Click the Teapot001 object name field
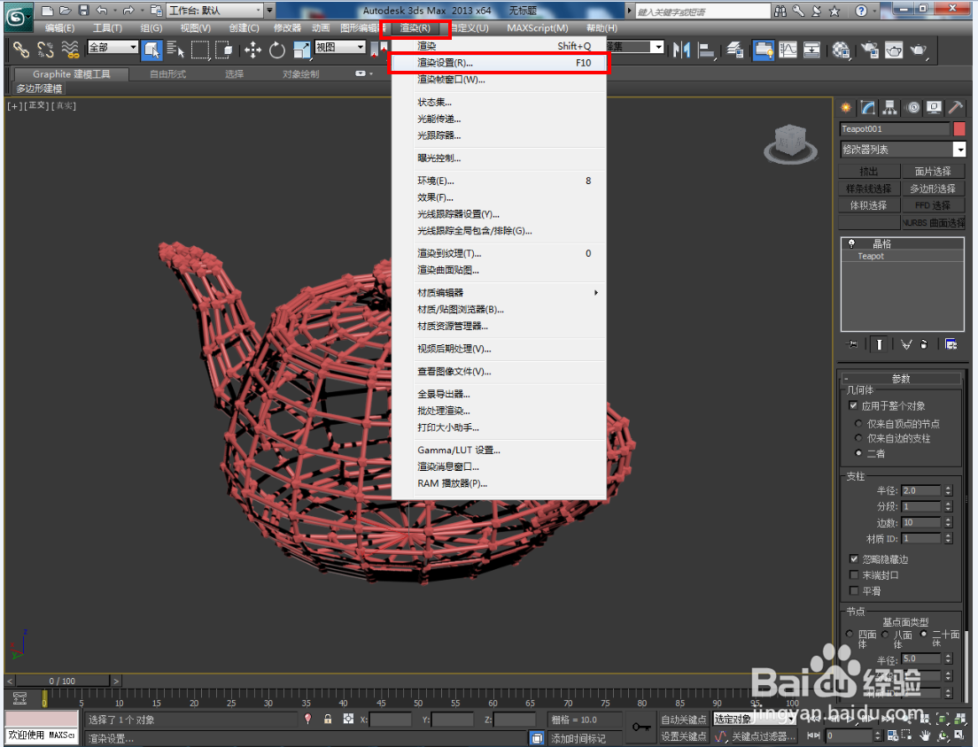Screen dimensions: 978x747 895,129
